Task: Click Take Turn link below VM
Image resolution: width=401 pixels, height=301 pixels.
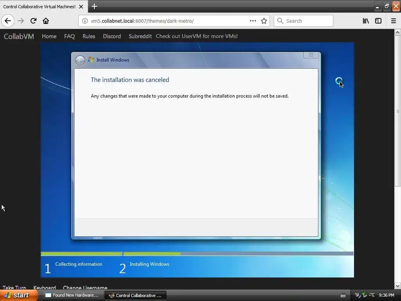Action: pos(14,287)
